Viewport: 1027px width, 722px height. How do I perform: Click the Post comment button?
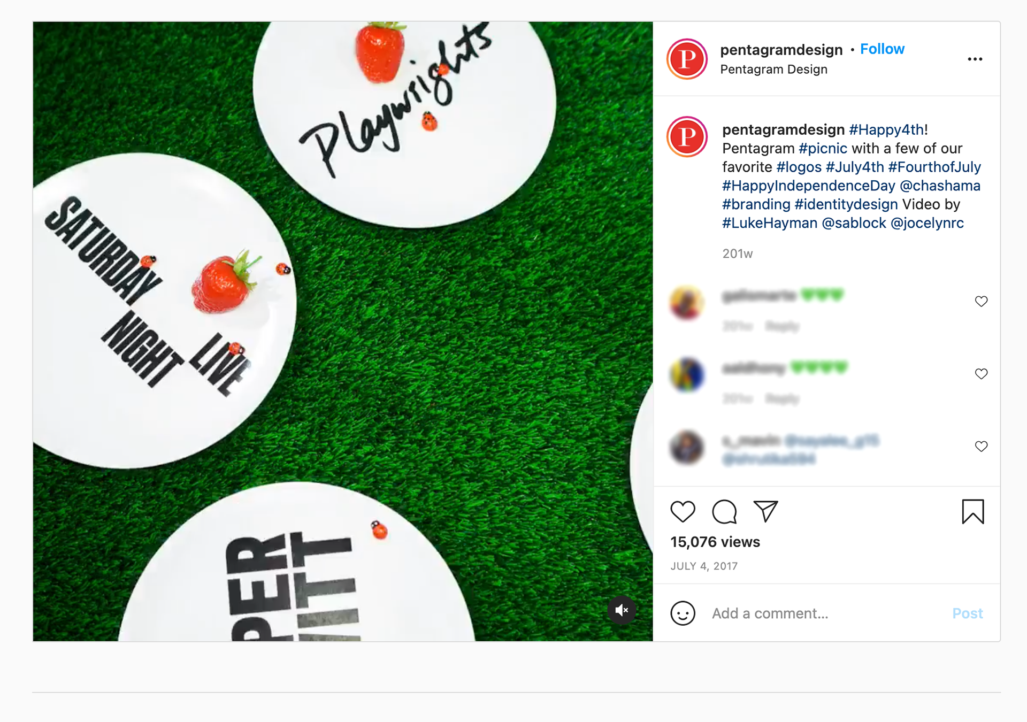coord(967,613)
